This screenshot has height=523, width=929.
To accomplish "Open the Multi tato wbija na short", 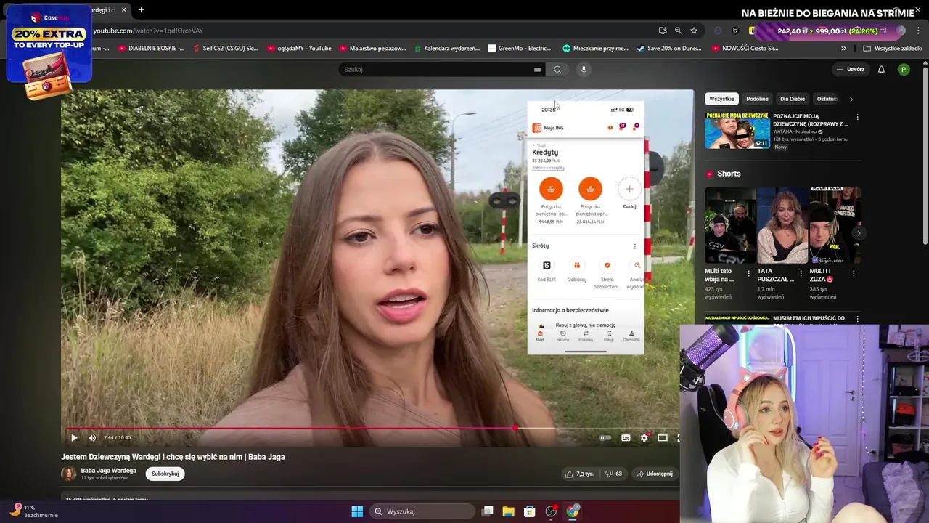I will (730, 225).
